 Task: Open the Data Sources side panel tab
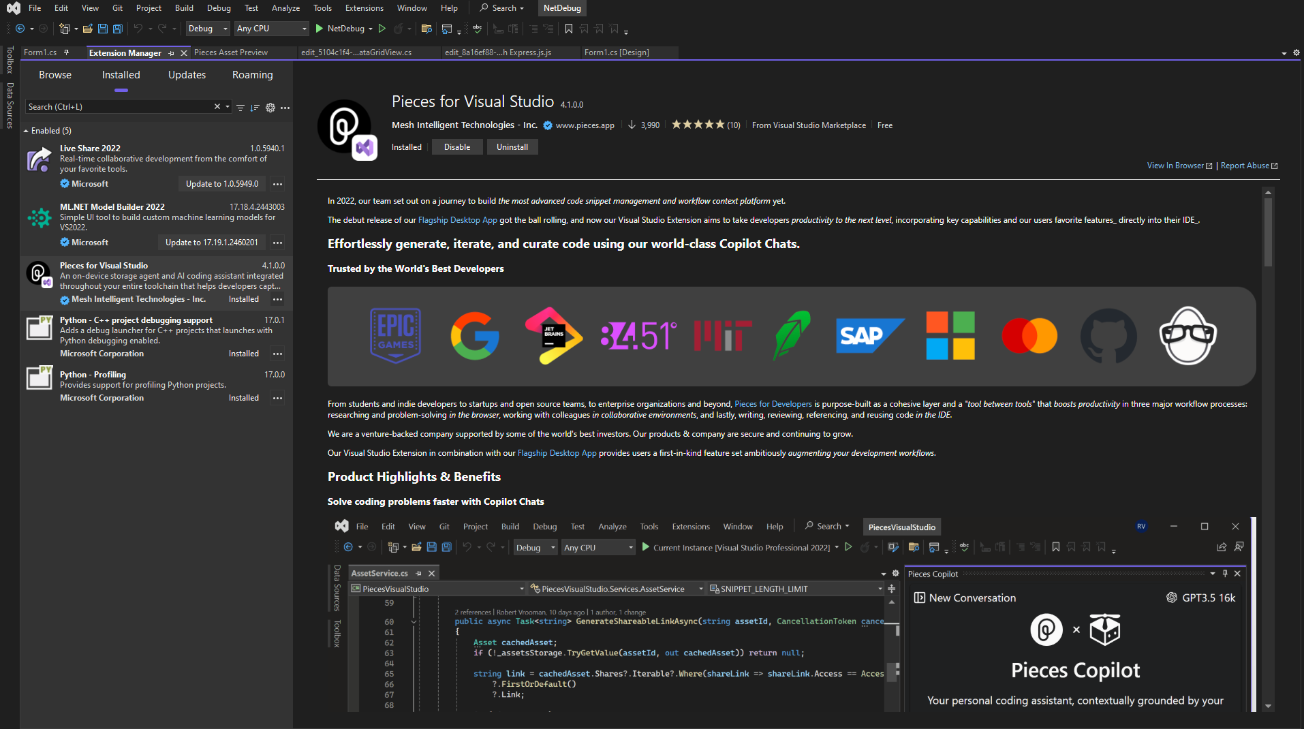pos(10,106)
